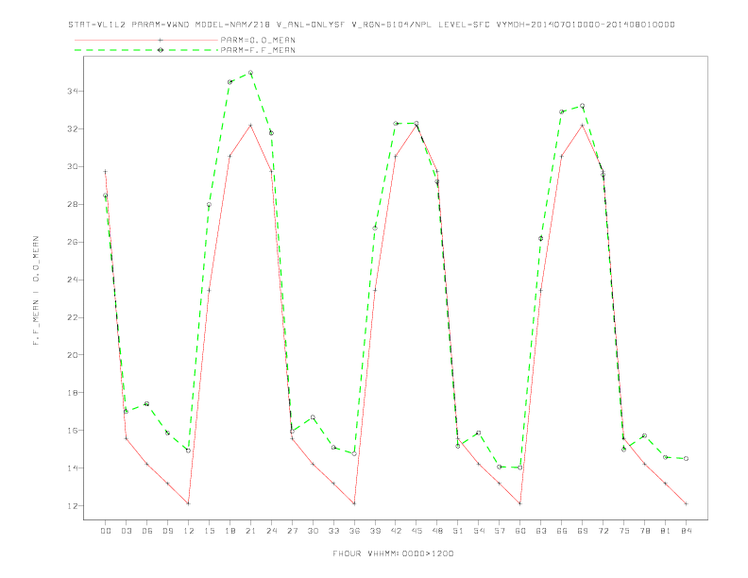748x578 pixels.
Task: Select the green circle marker at hour 69 peak
Action: pyautogui.click(x=582, y=106)
